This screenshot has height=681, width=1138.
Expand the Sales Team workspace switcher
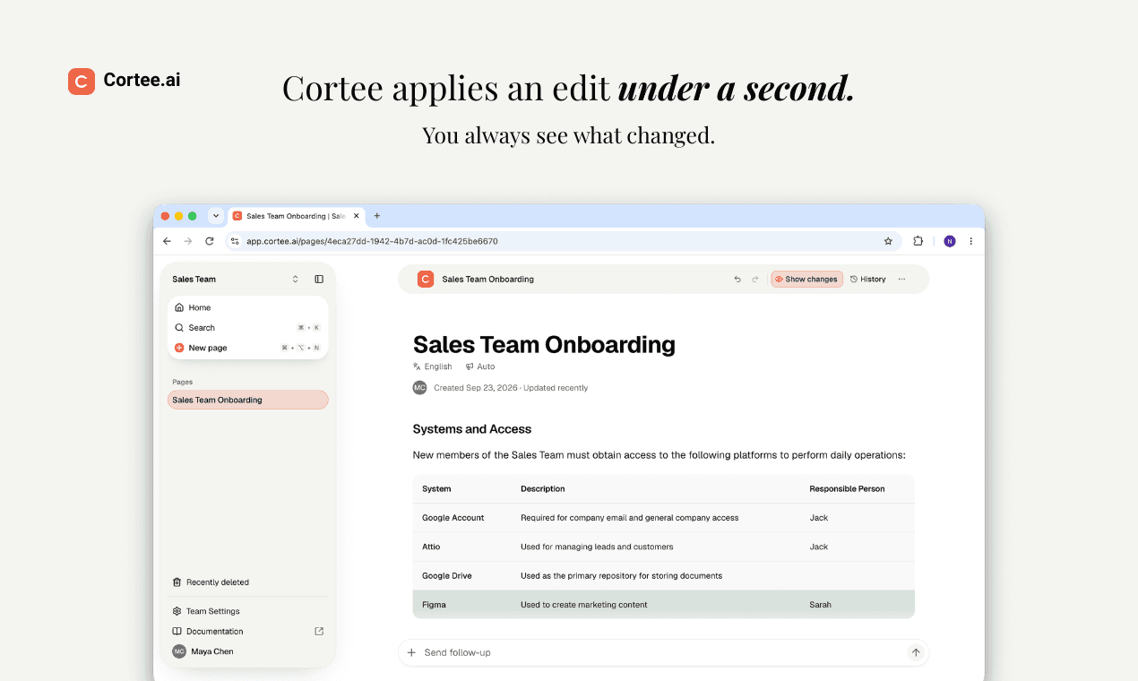(x=296, y=280)
